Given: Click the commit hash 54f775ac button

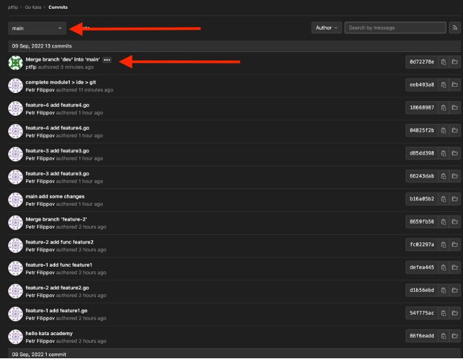Looking at the screenshot, I should (x=421, y=313).
